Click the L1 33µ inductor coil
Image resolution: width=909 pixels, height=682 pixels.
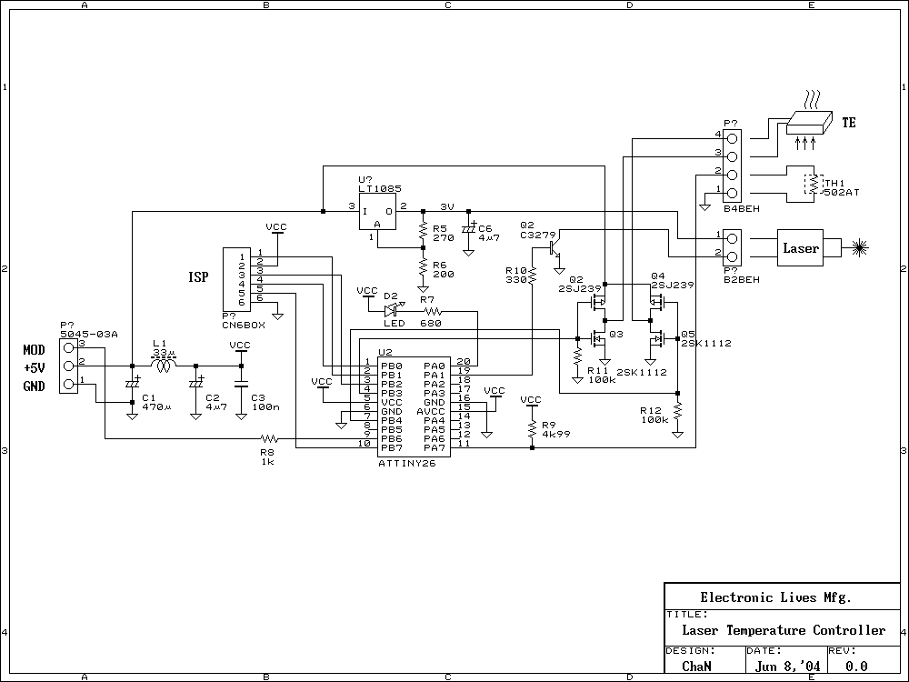[164, 366]
